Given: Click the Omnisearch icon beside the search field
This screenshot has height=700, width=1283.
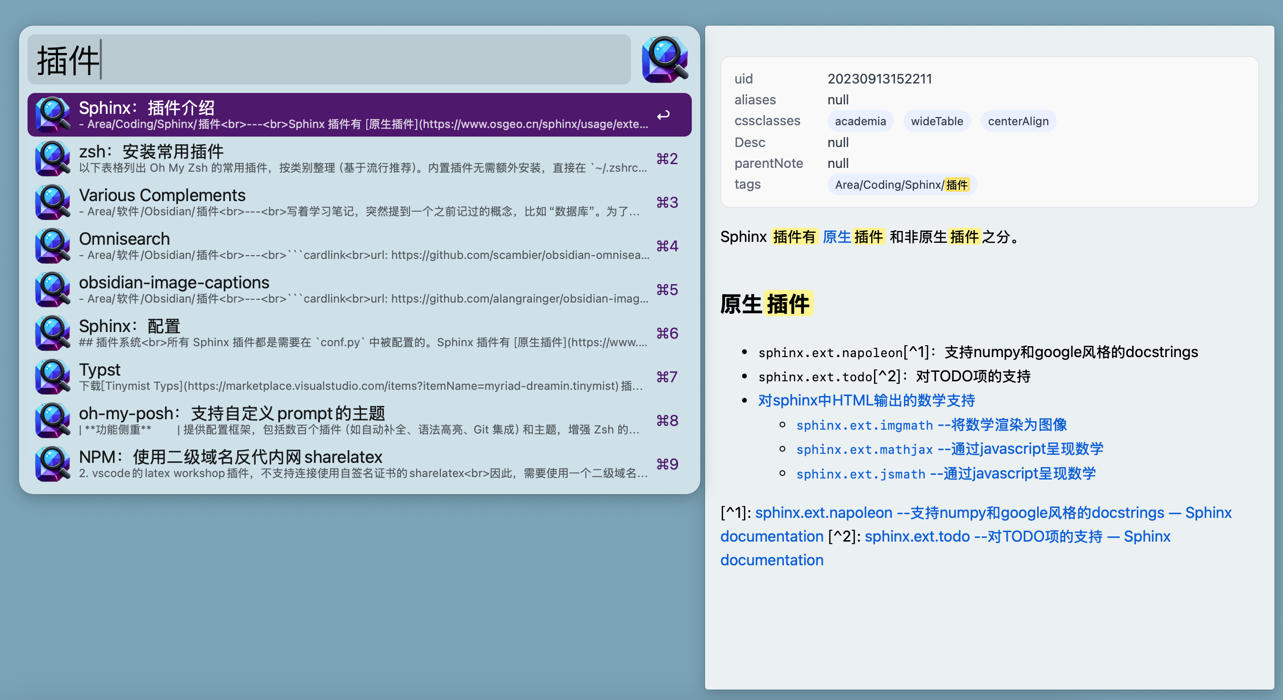Looking at the screenshot, I should [x=664, y=59].
